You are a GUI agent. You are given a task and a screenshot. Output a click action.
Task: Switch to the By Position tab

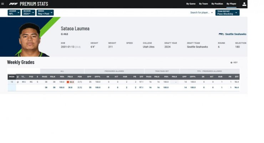click(217, 4)
